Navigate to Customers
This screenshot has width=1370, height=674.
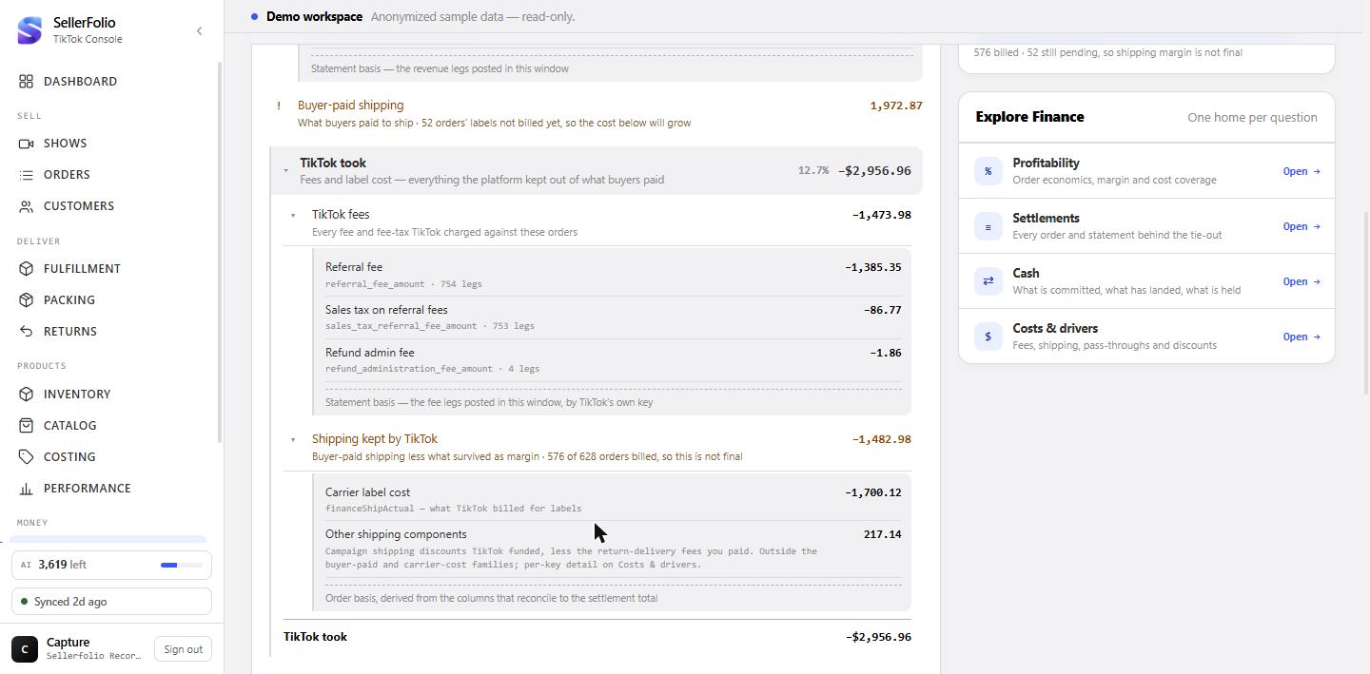(111, 206)
